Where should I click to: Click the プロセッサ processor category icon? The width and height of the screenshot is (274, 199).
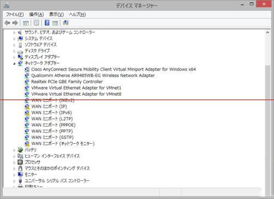click(20, 162)
